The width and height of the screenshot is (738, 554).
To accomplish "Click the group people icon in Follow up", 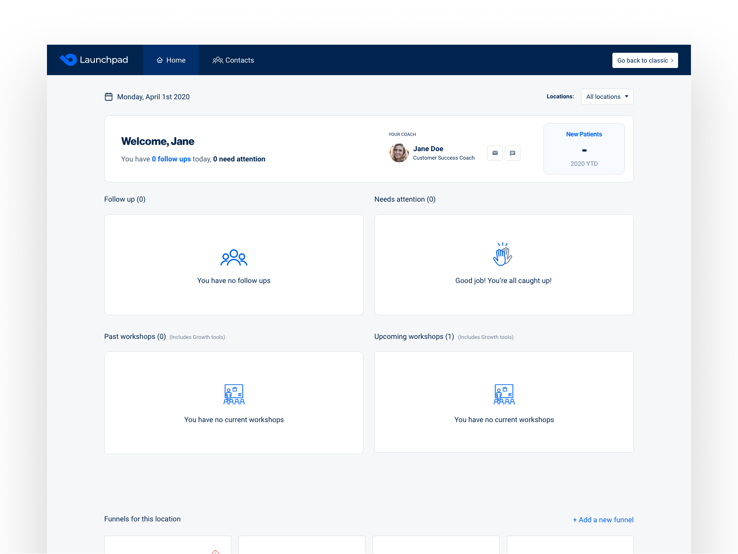I will 234,258.
